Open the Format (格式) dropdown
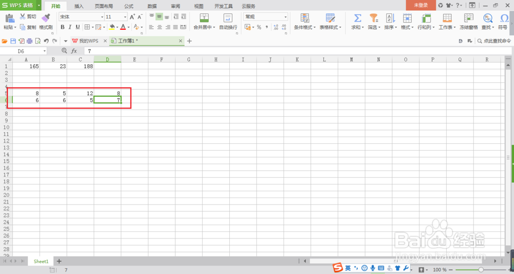 pyautogui.click(x=407, y=22)
